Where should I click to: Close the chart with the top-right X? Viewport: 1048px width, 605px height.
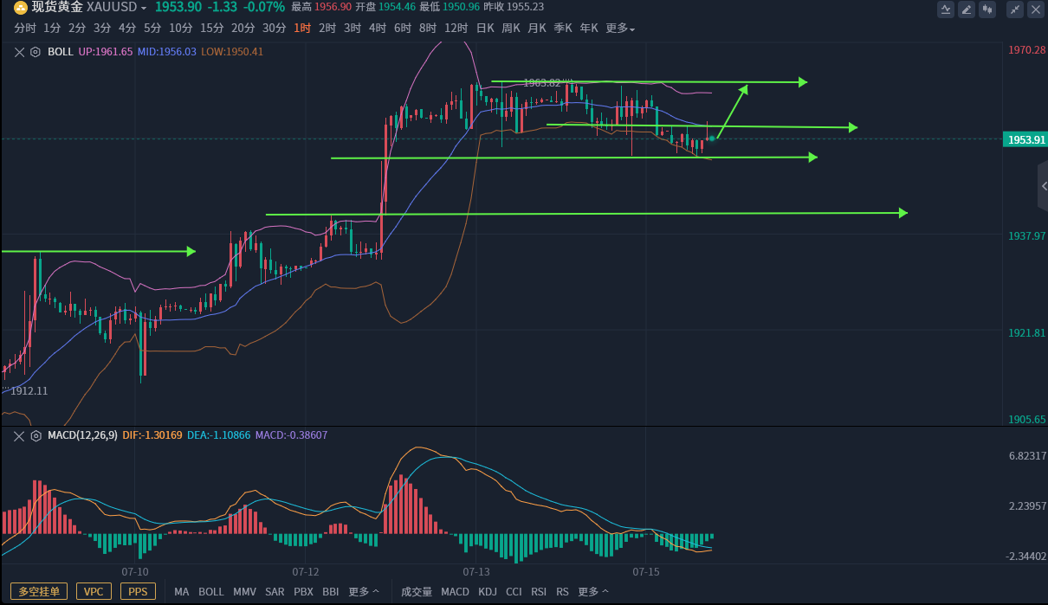pos(1034,10)
